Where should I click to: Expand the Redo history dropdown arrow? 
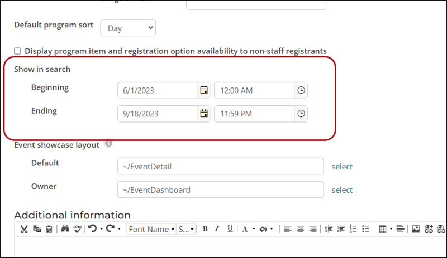[x=119, y=228]
